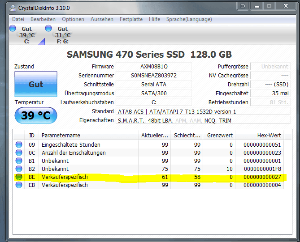The height and width of the screenshot is (242, 300).
Task: Click the Aktueller... column header
Action: tap(155, 135)
